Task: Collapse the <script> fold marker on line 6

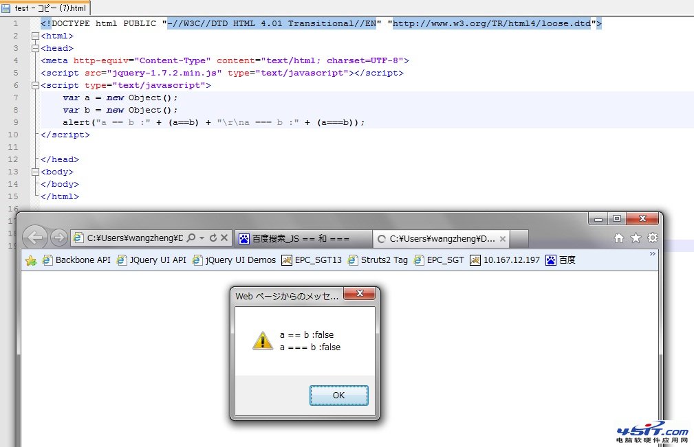Action: pyautogui.click(x=35, y=85)
